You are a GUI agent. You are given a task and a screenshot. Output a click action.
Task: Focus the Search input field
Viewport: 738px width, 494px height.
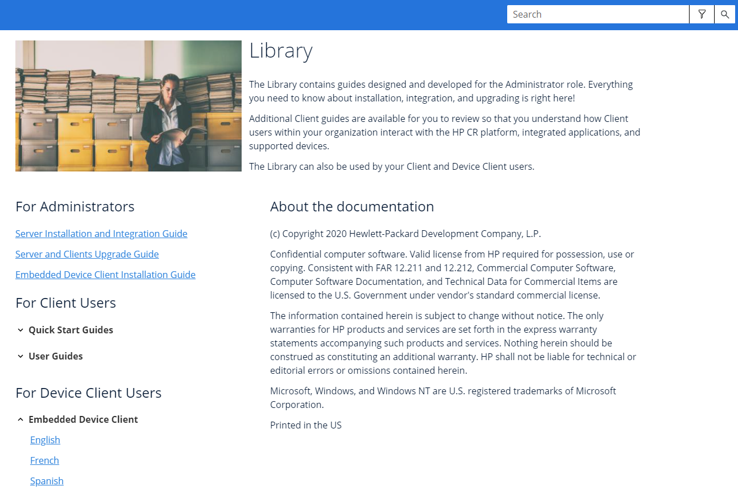(598, 14)
